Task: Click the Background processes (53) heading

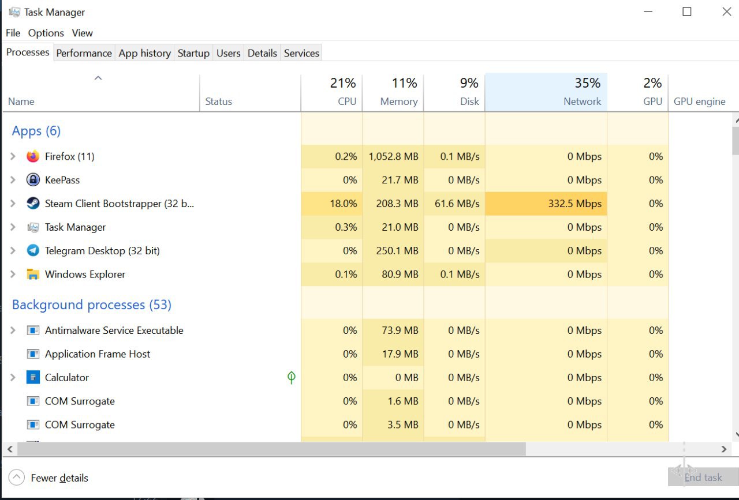Action: point(92,304)
